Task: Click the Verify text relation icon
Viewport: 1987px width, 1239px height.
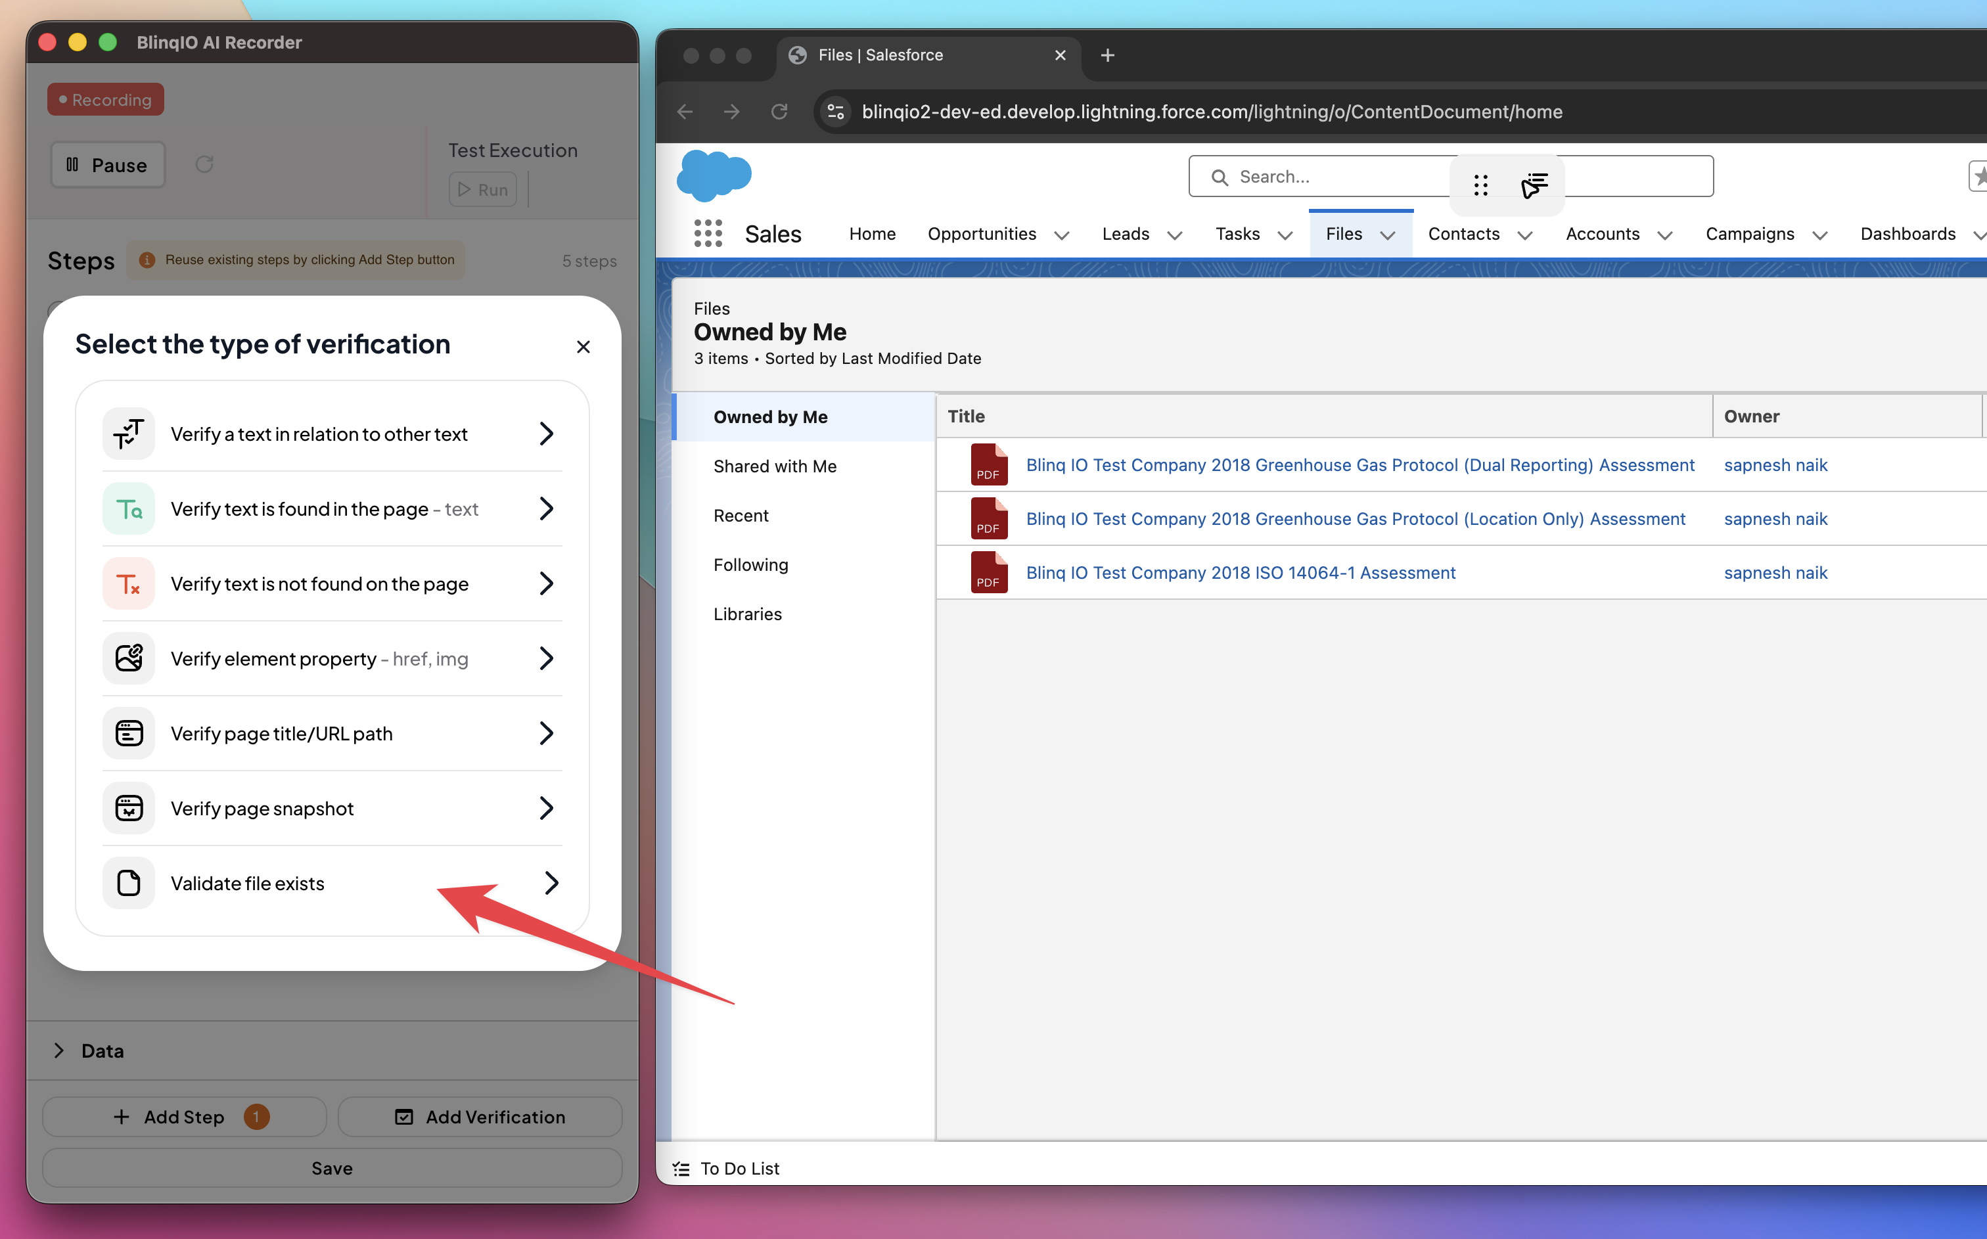Action: point(129,434)
